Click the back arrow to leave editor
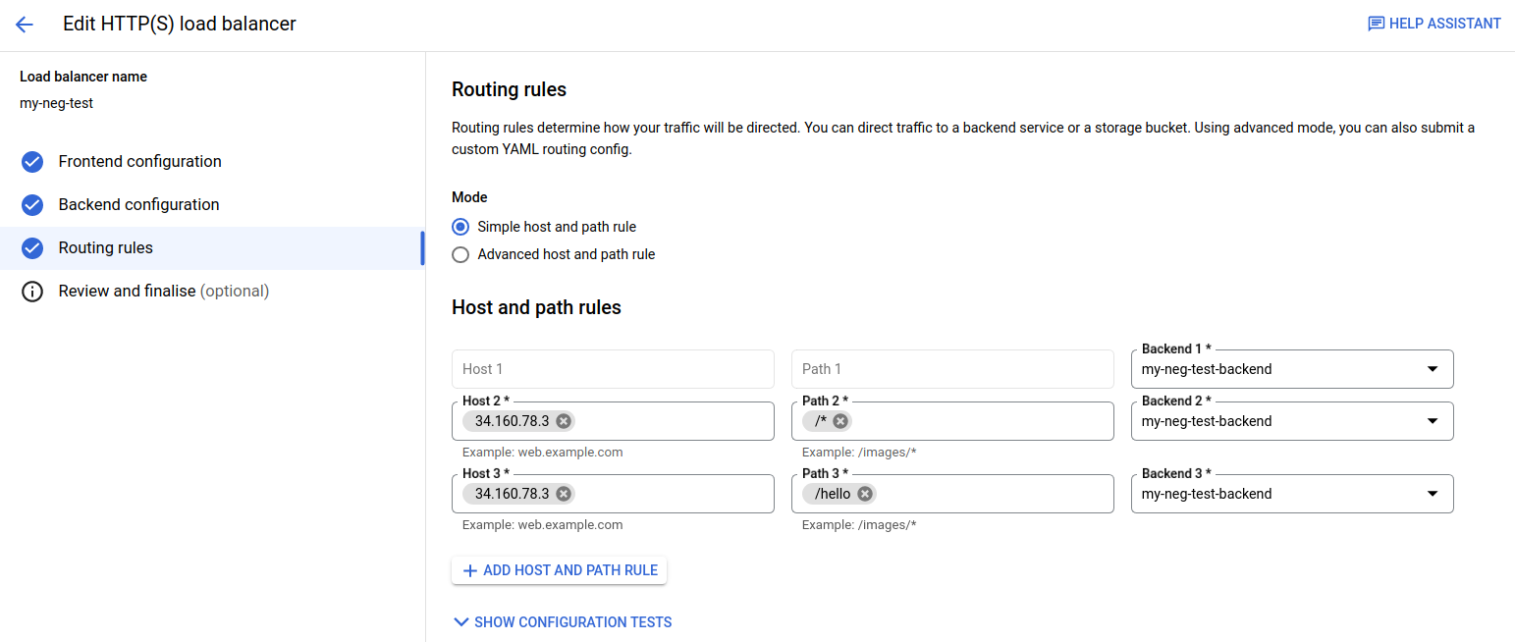The width and height of the screenshot is (1515, 642). coord(25,24)
